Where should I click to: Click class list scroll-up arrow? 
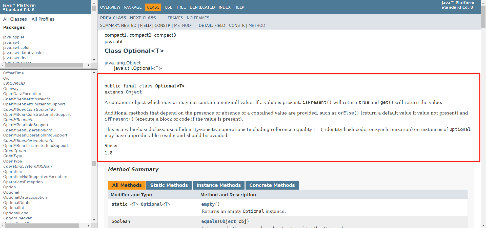[94, 73]
